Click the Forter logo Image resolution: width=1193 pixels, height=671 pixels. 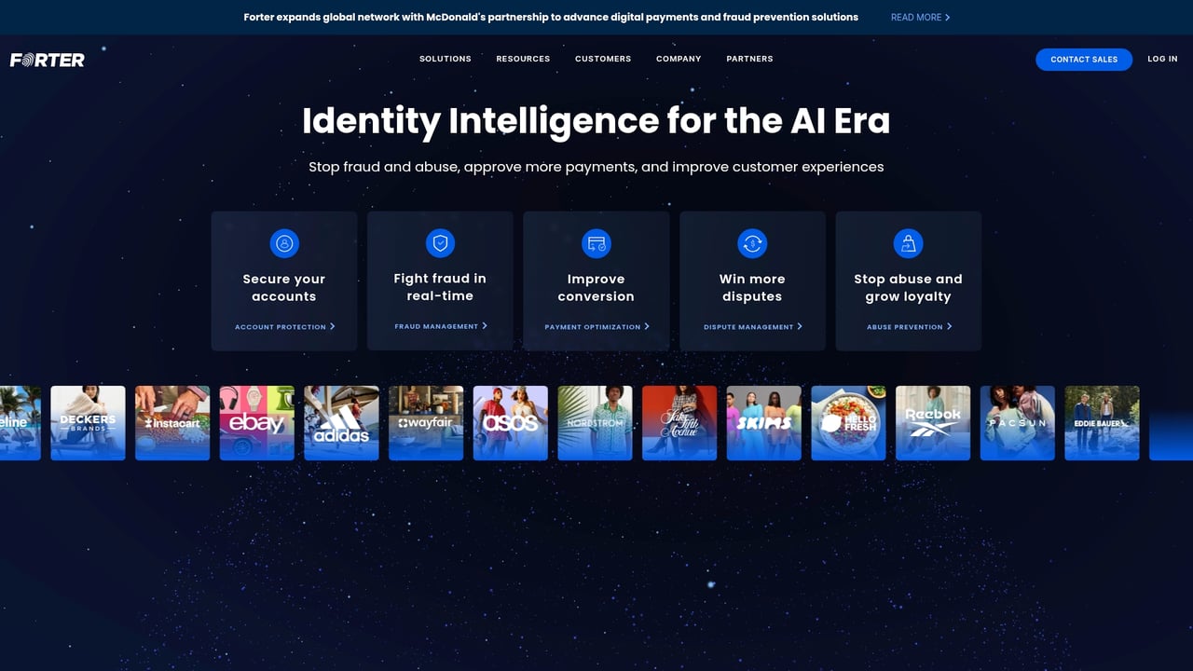tap(46, 59)
